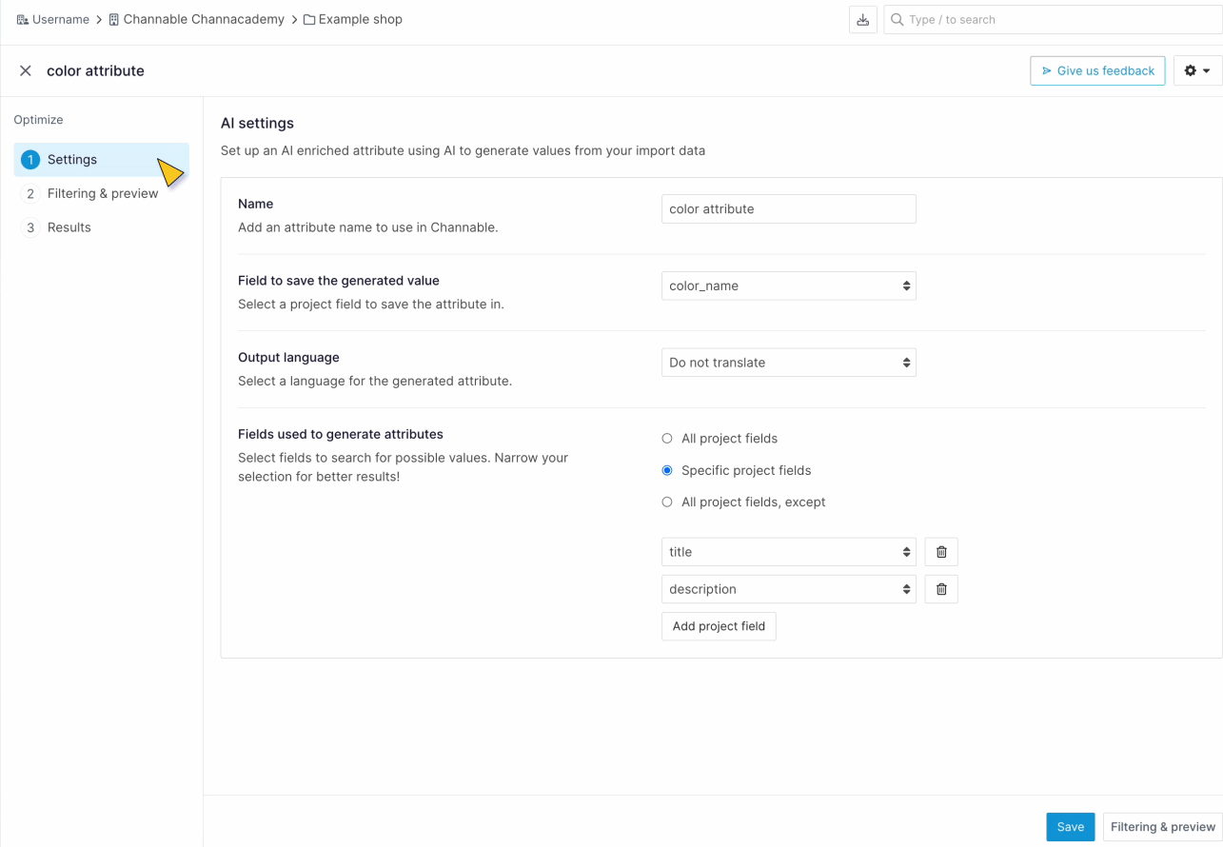Select the All project fields radio button
The image size is (1223, 847).
pos(667,438)
